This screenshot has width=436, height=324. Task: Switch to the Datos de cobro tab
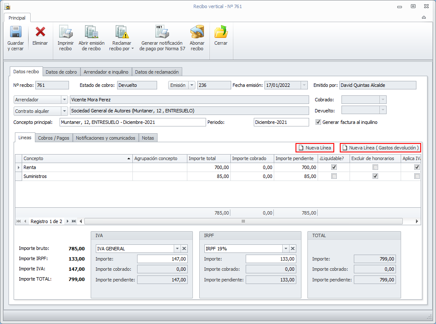pyautogui.click(x=61, y=72)
